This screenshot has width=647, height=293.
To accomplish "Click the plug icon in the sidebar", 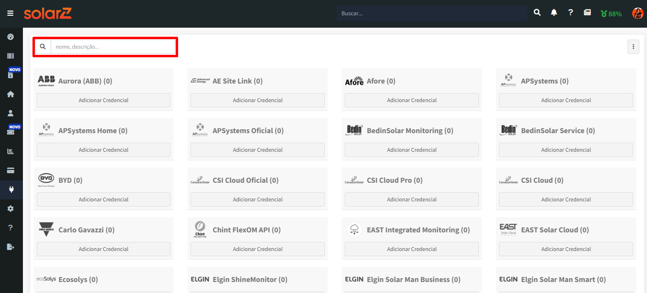I will (x=11, y=189).
